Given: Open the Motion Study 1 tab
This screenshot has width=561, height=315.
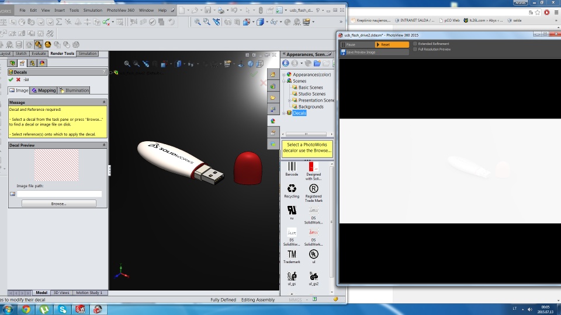Looking at the screenshot, I should pyautogui.click(x=89, y=292).
